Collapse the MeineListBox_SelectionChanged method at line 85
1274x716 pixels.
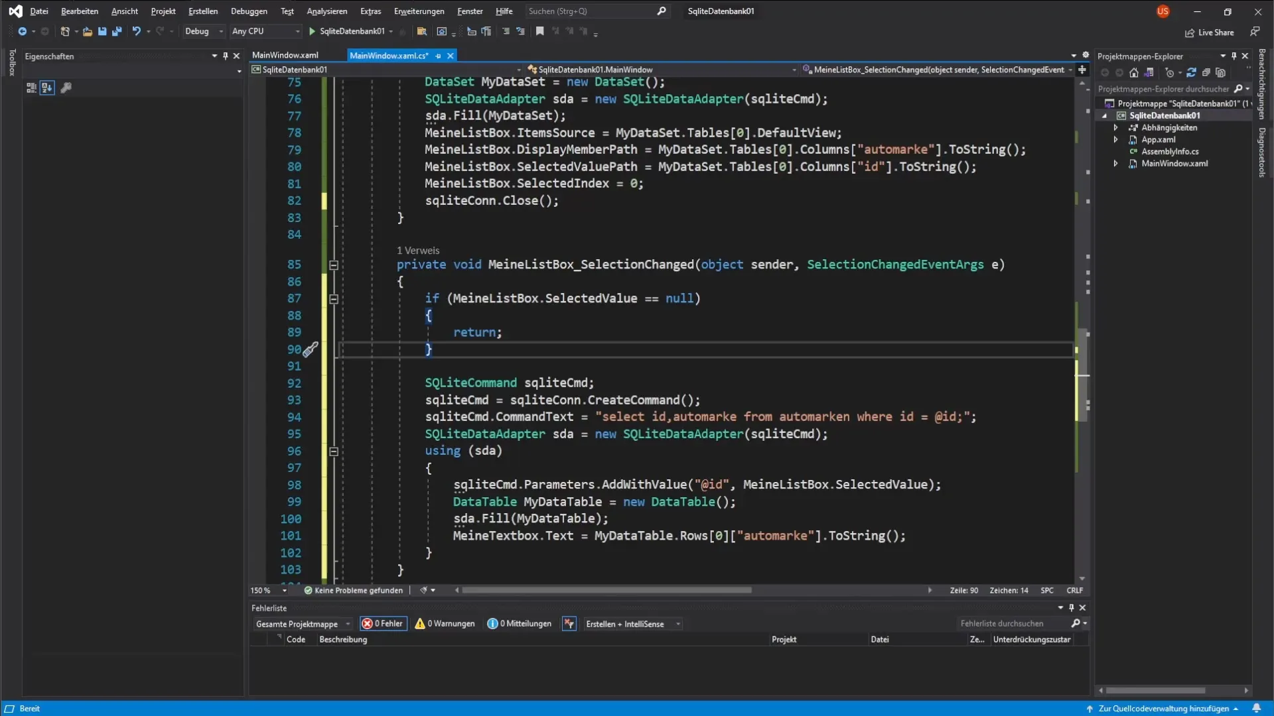(334, 265)
